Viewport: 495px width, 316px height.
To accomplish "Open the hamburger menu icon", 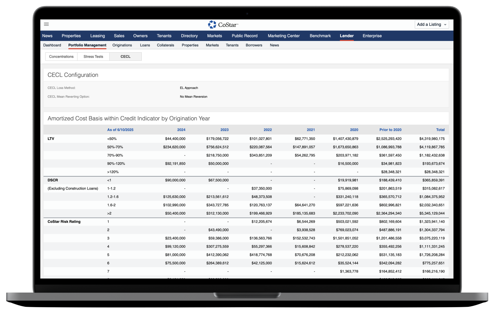I will (46, 24).
